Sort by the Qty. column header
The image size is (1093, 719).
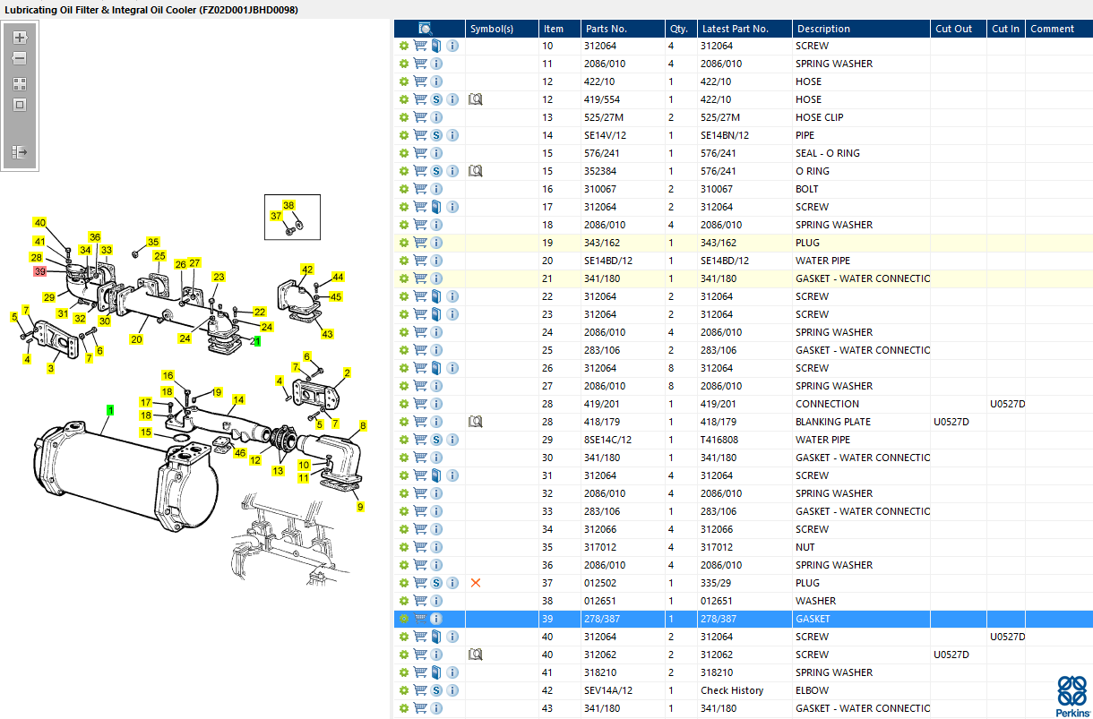(x=680, y=29)
